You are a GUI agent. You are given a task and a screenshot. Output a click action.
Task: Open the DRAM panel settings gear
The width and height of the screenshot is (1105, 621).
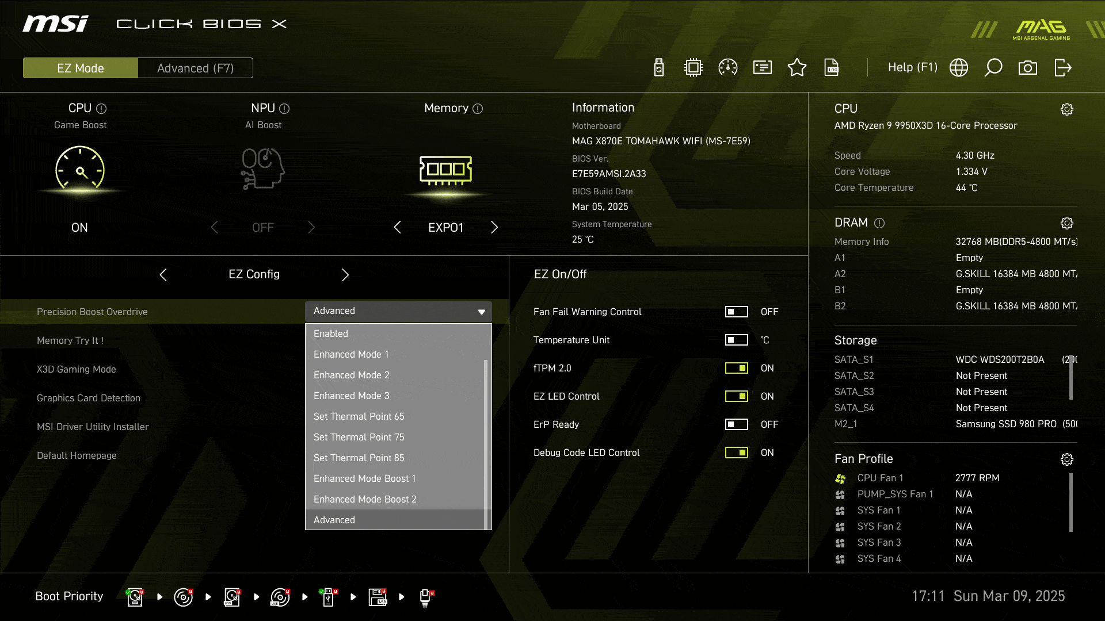[1067, 223]
